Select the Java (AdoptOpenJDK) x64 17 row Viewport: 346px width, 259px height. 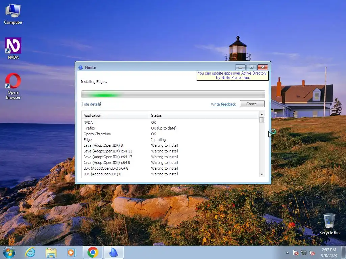pos(170,156)
